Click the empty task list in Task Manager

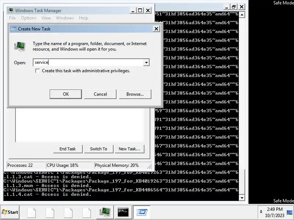coord(80,125)
